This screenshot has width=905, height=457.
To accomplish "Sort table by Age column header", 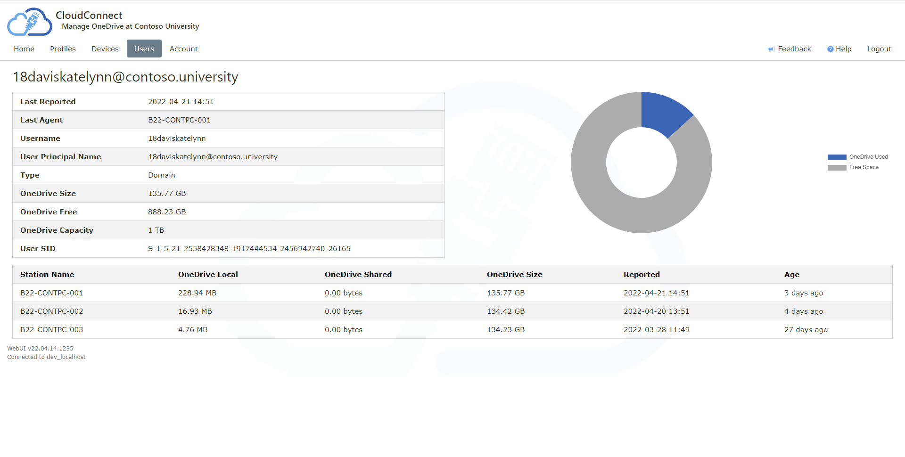I will (x=791, y=275).
